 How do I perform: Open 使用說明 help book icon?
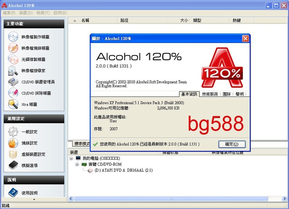pos(13,193)
